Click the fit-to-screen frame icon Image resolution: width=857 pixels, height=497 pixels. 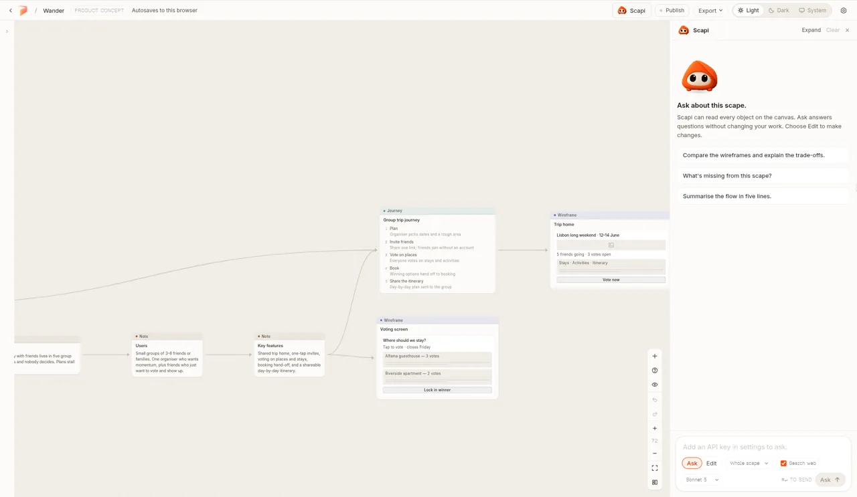(x=655, y=468)
